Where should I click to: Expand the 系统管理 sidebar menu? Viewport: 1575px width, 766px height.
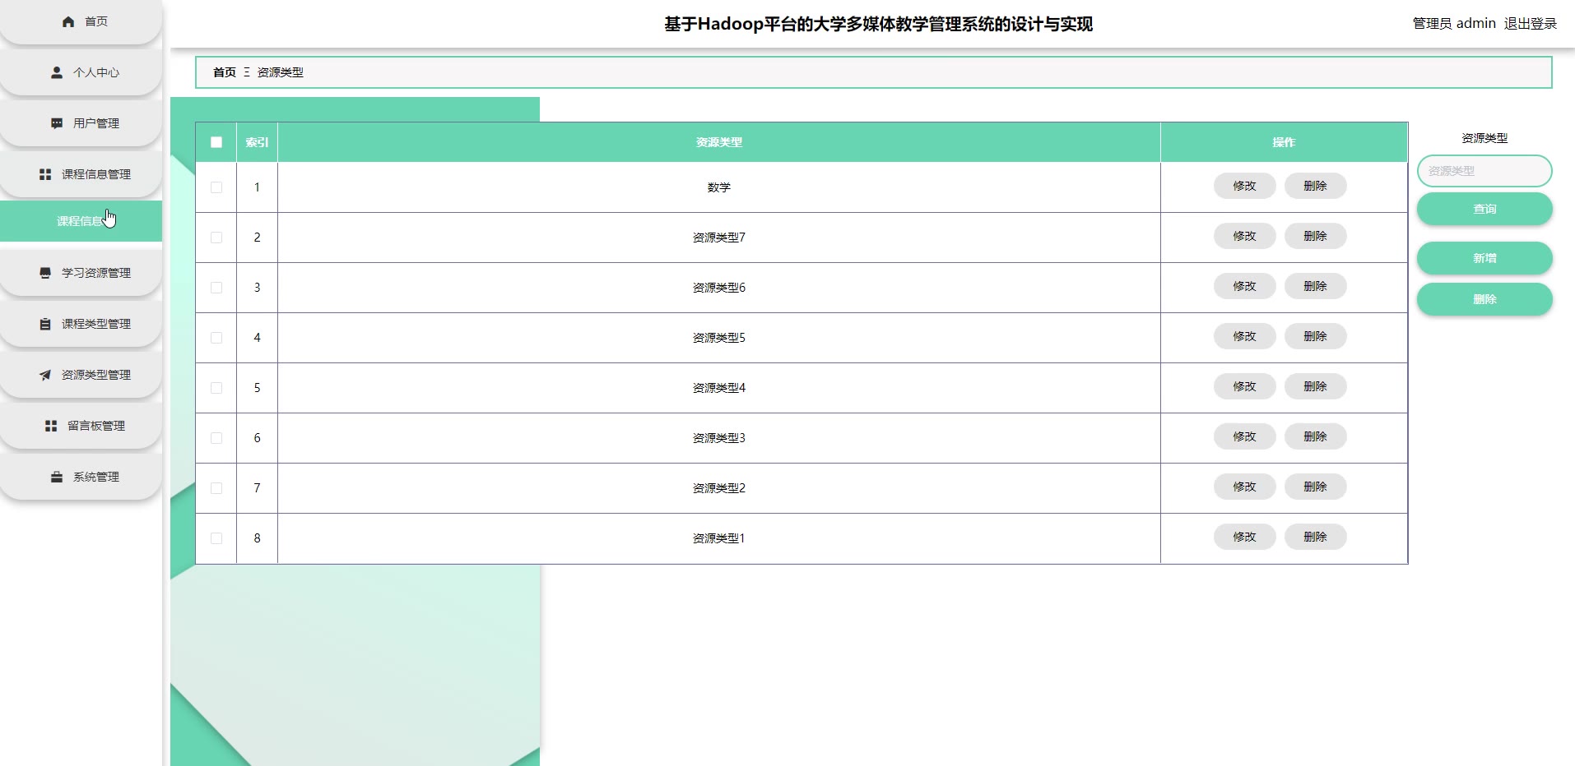click(x=81, y=477)
